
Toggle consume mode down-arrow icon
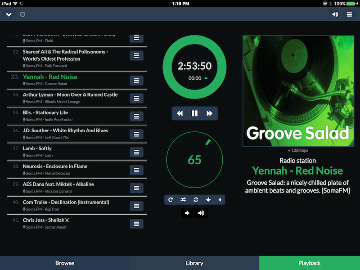208,199
